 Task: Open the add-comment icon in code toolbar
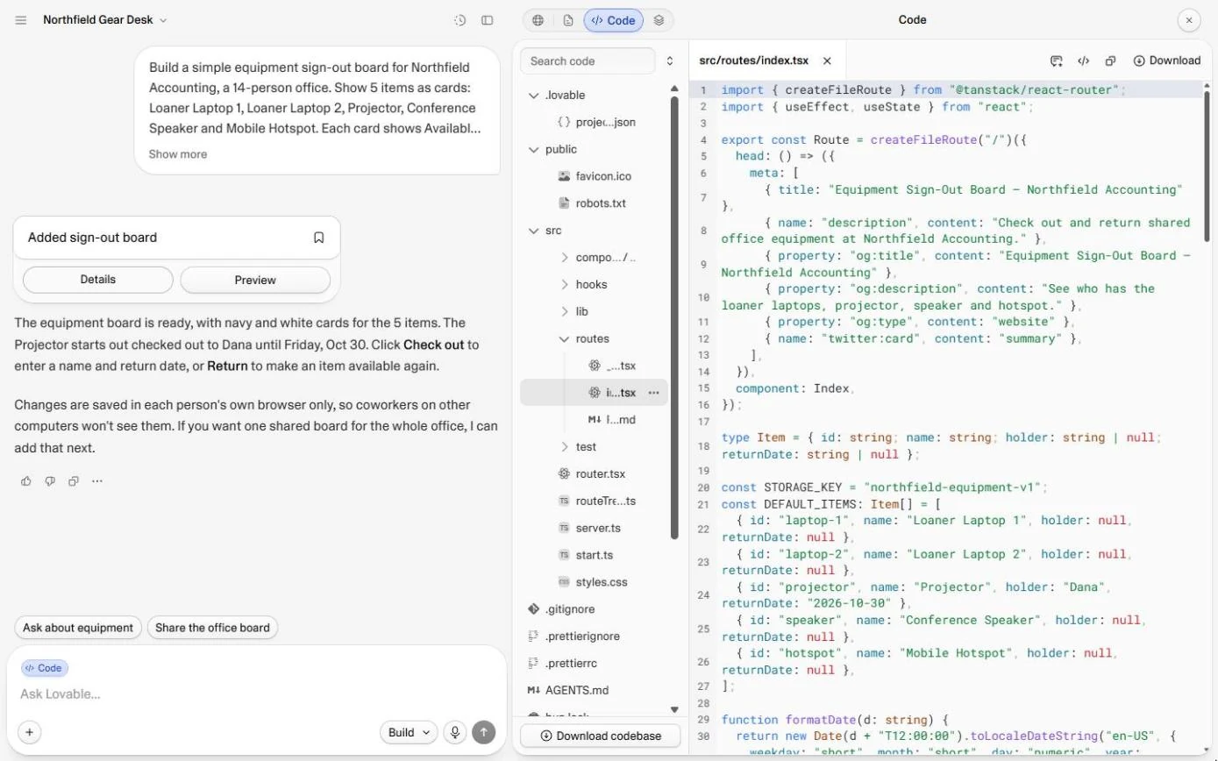pyautogui.click(x=1057, y=60)
